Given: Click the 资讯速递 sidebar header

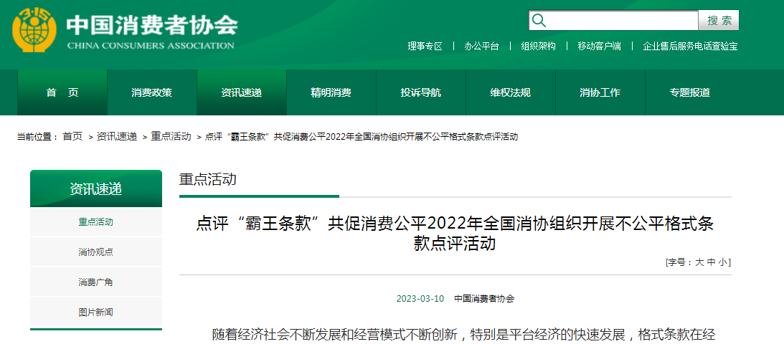Looking at the screenshot, I should click(96, 188).
